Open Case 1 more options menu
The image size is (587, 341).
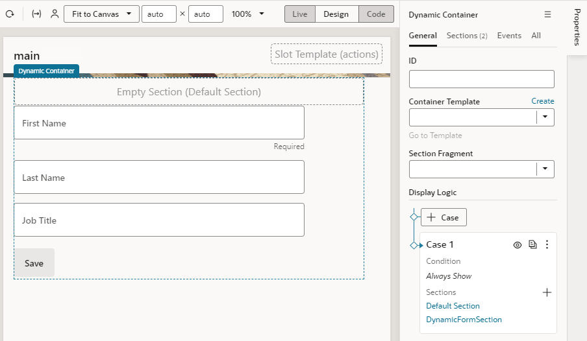(547, 244)
